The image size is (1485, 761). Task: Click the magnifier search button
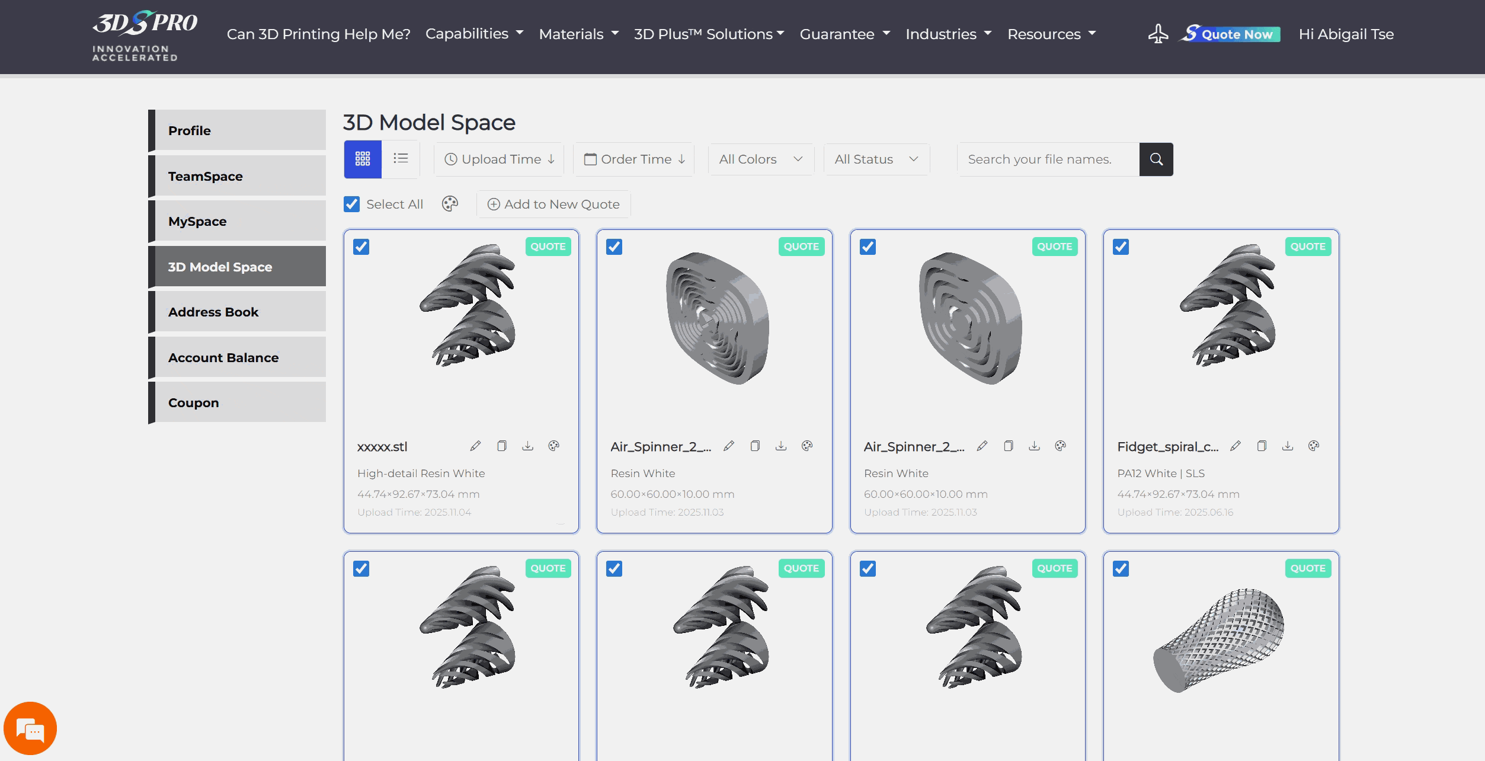click(1156, 159)
